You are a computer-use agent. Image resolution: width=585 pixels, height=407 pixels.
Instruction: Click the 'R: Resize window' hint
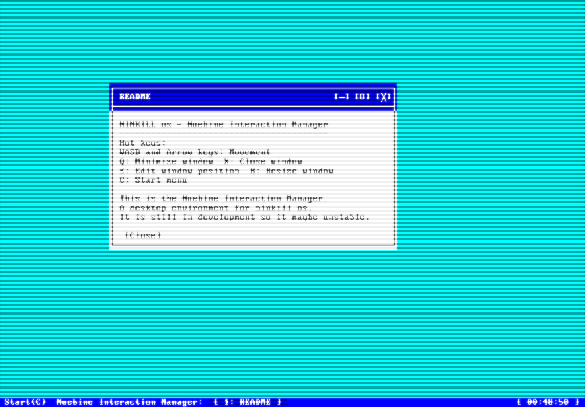pyautogui.click(x=292, y=171)
